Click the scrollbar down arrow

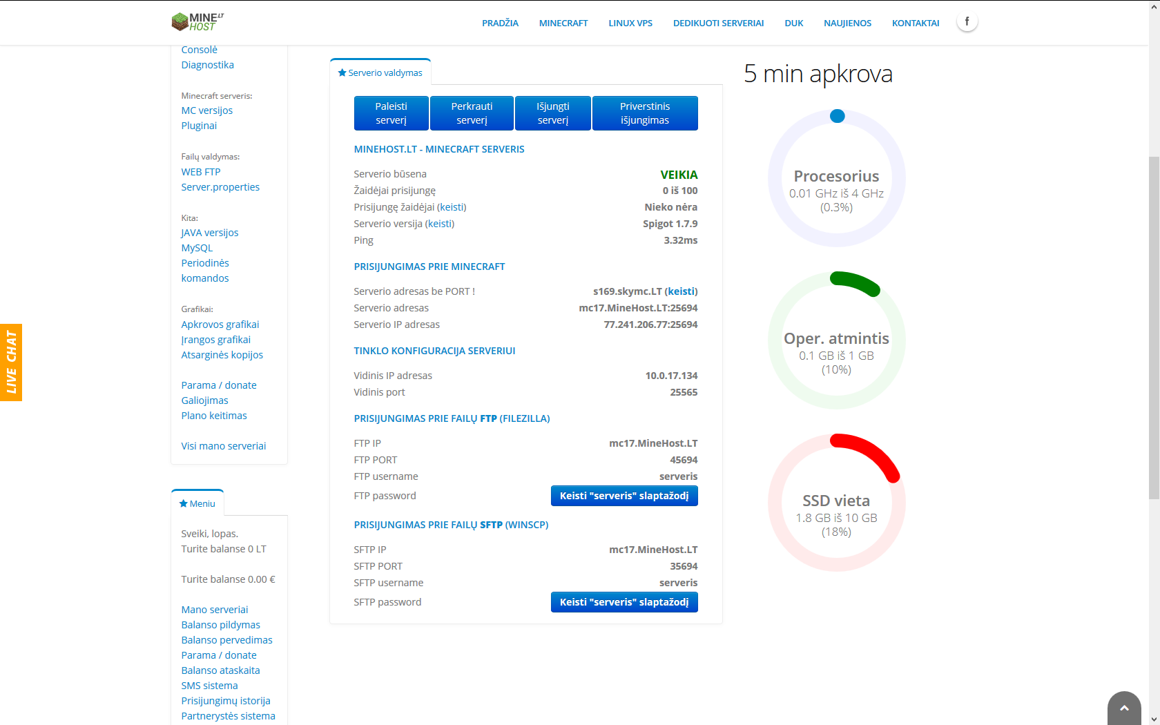[1154, 719]
